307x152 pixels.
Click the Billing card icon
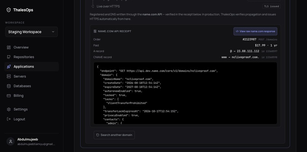coord(9,96)
